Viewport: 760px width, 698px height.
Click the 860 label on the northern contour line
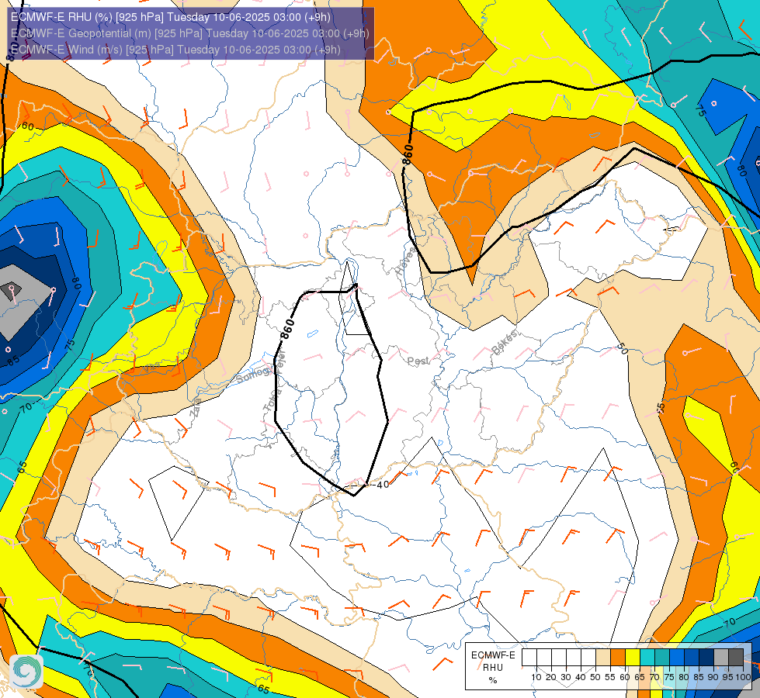point(408,154)
